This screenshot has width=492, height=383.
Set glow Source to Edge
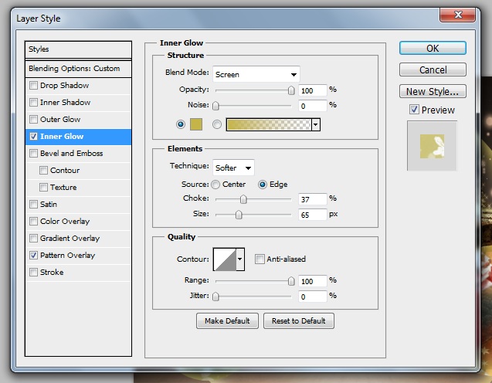tap(263, 185)
